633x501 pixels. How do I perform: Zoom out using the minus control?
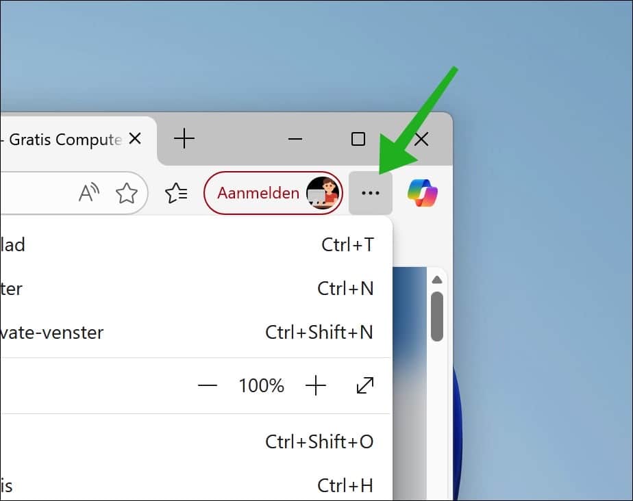(x=208, y=385)
